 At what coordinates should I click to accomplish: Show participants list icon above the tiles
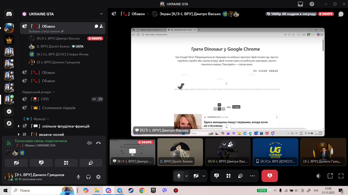[230, 144]
